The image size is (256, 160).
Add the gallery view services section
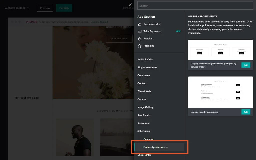pos(246,65)
